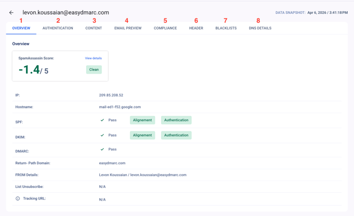Screen dimensions: 354x216
Task: Go to the Email Preview tab
Action: tap(128, 28)
